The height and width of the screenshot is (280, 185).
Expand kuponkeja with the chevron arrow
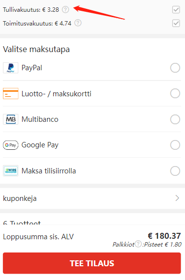[x=177, y=198]
